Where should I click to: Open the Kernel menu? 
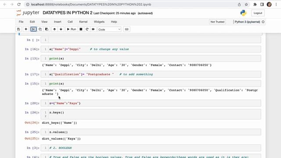pos(83,22)
